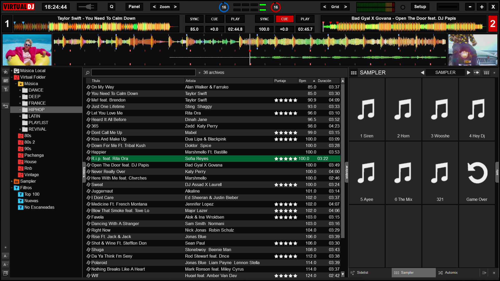The image size is (500, 281).
Task: Click the Panel button
Action: click(x=134, y=7)
